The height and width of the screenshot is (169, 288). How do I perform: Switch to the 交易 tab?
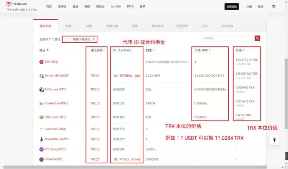[x=68, y=26]
